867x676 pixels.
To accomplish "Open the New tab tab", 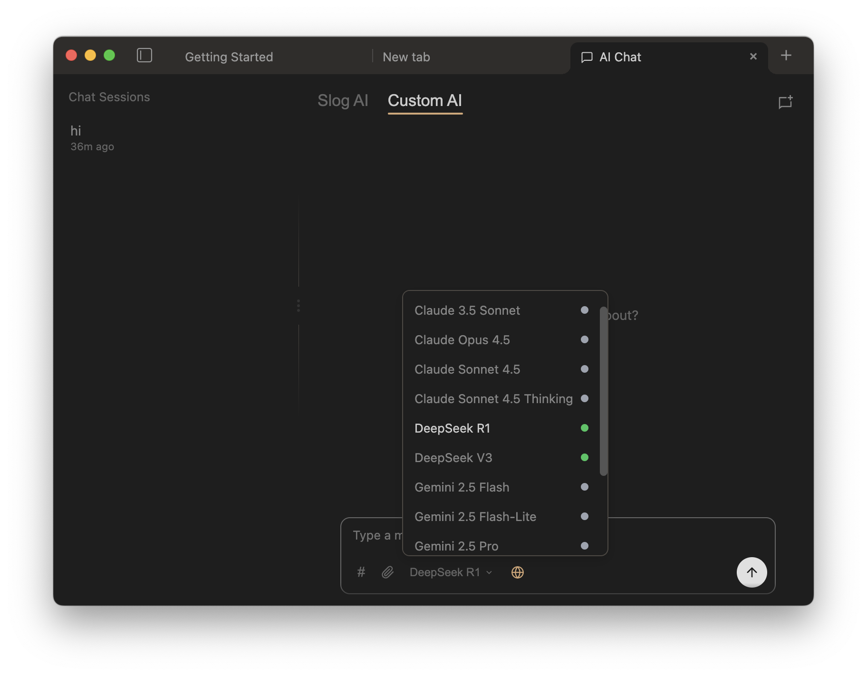I will [x=406, y=57].
